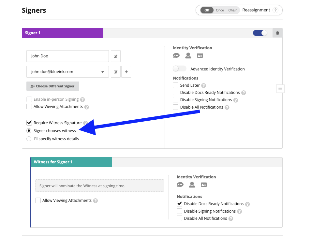This screenshot has width=326, height=240.
Task: Check Signer 1 Disable Signing Notifications
Action: pyautogui.click(x=175, y=99)
